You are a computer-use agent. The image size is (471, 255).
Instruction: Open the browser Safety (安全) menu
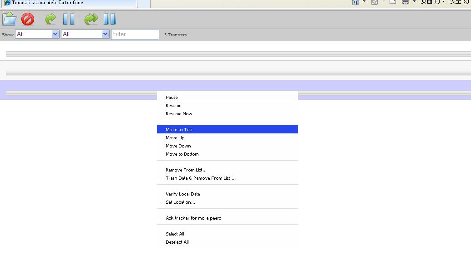[x=460, y=2]
